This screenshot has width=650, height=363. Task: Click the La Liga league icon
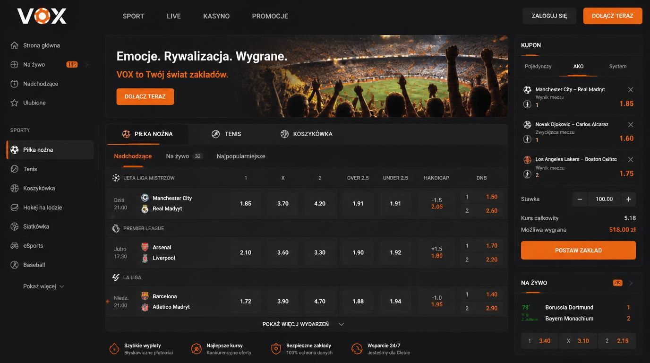tap(116, 277)
